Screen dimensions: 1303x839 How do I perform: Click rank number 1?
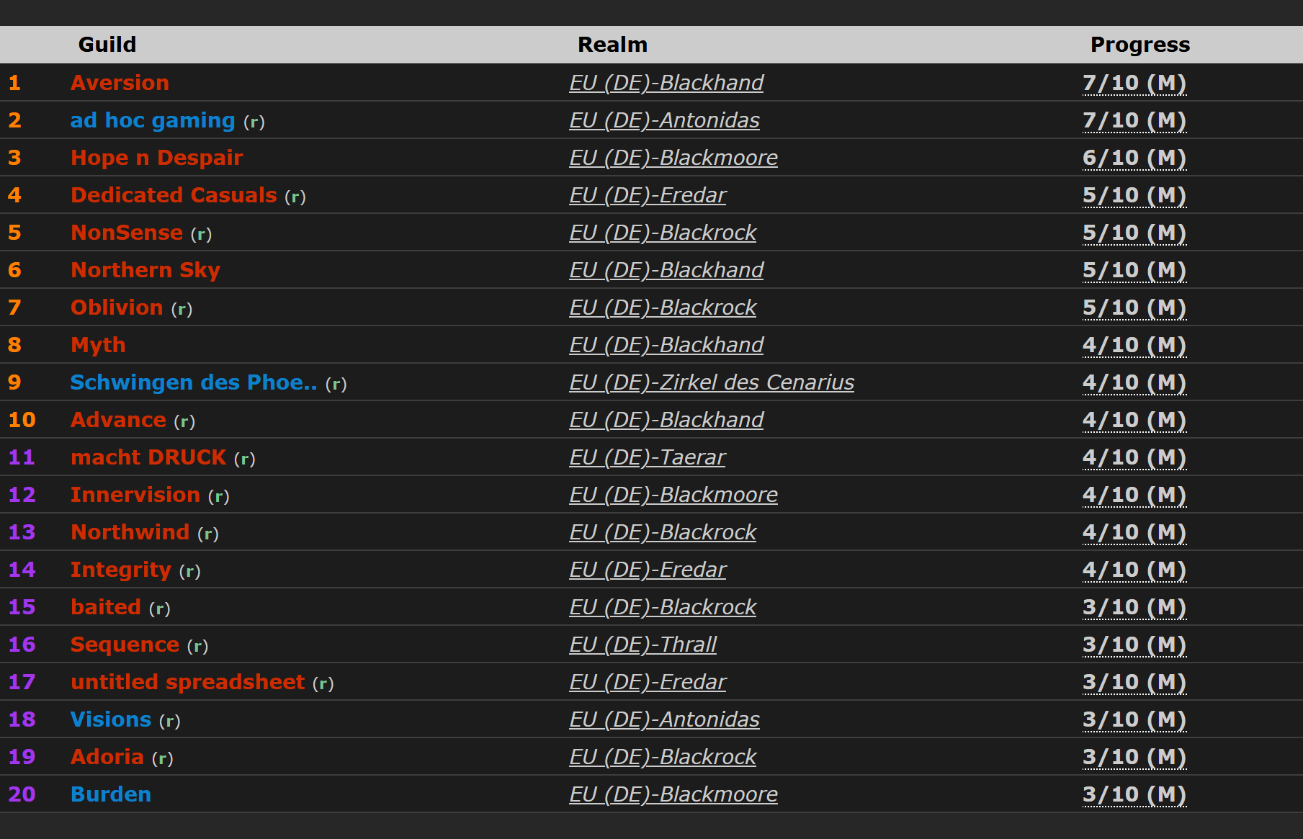(14, 83)
